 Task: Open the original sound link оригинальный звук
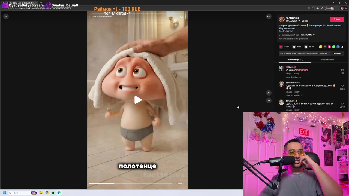pyautogui.click(x=297, y=35)
